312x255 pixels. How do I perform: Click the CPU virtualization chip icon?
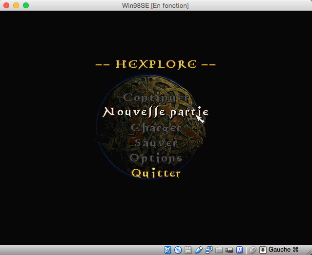240,250
